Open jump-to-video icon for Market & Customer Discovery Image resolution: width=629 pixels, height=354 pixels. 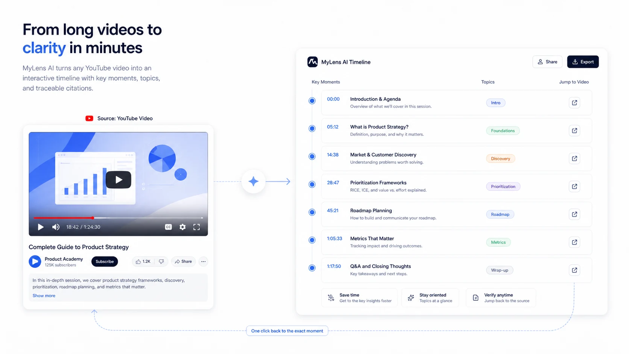click(574, 158)
